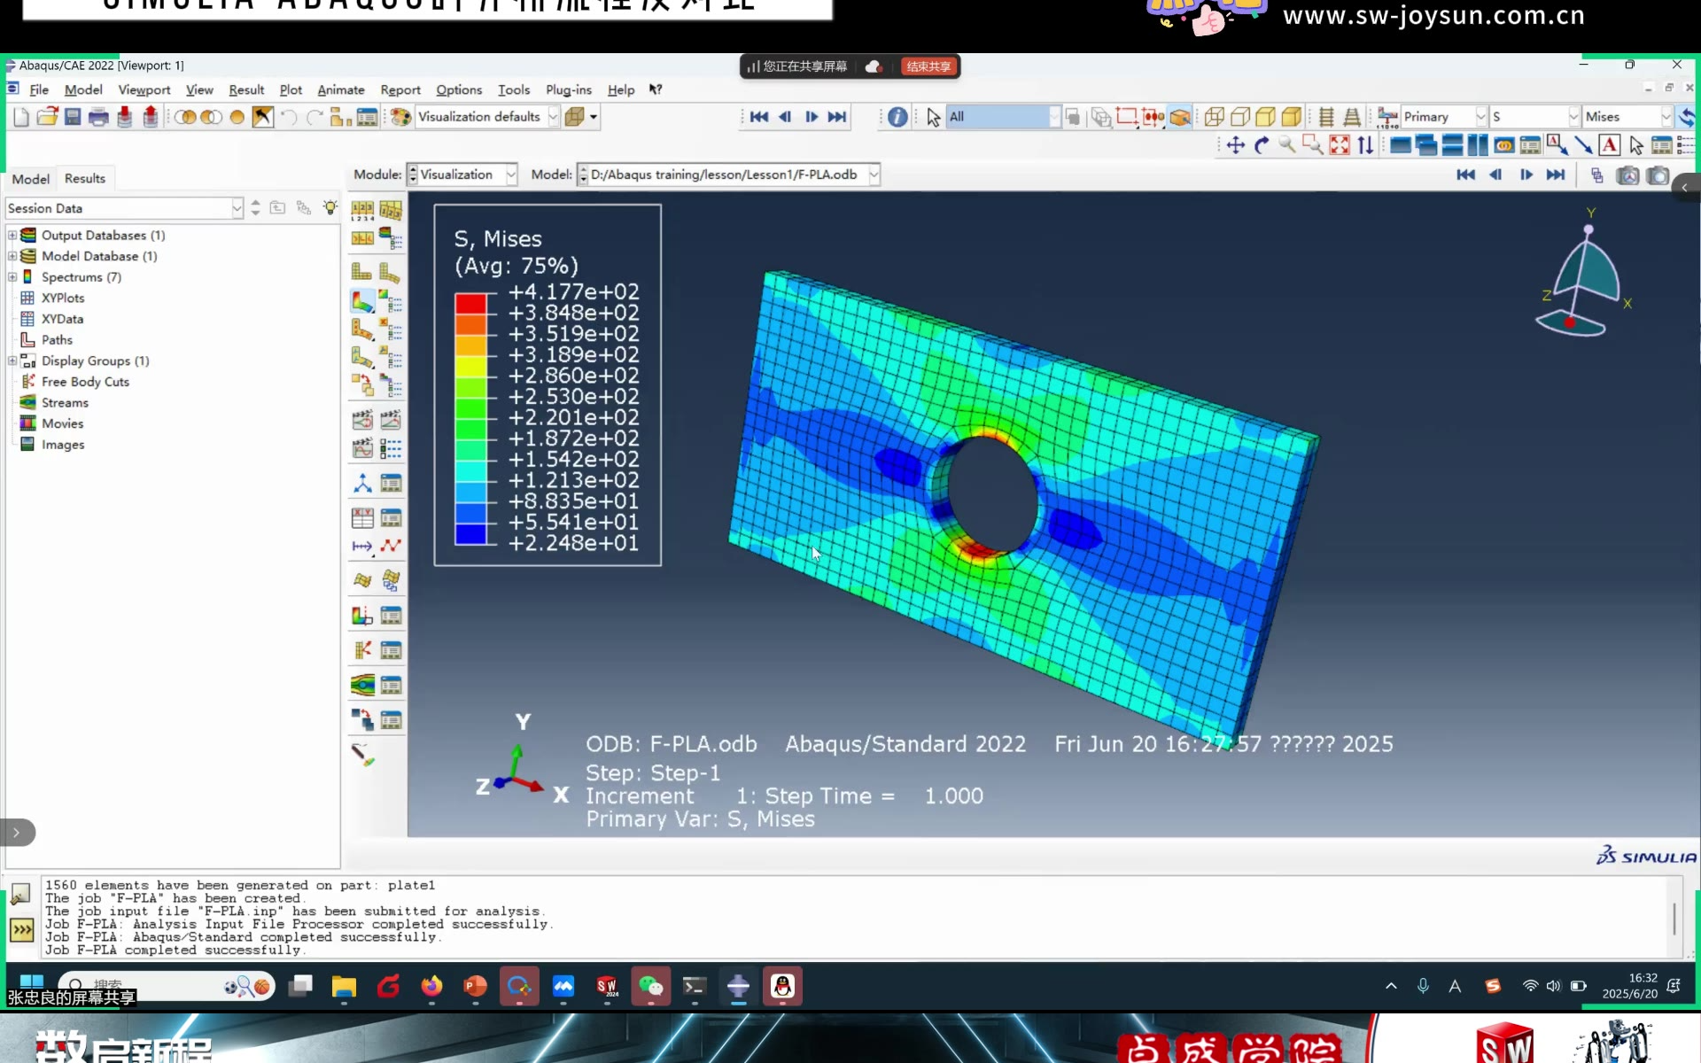
Task: Plot undeformed shape icon
Action: pos(362,271)
